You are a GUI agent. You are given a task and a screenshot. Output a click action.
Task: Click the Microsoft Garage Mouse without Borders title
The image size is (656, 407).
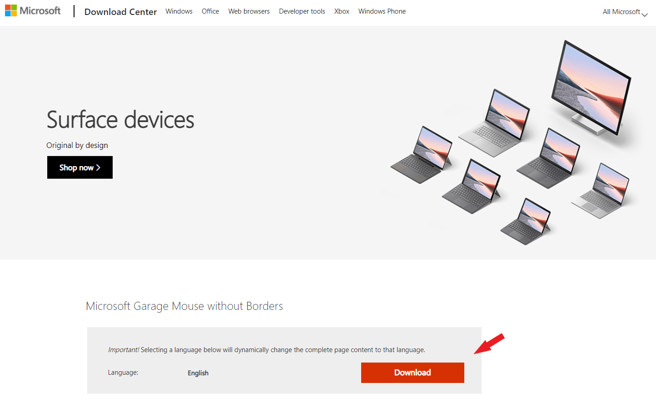(x=184, y=306)
